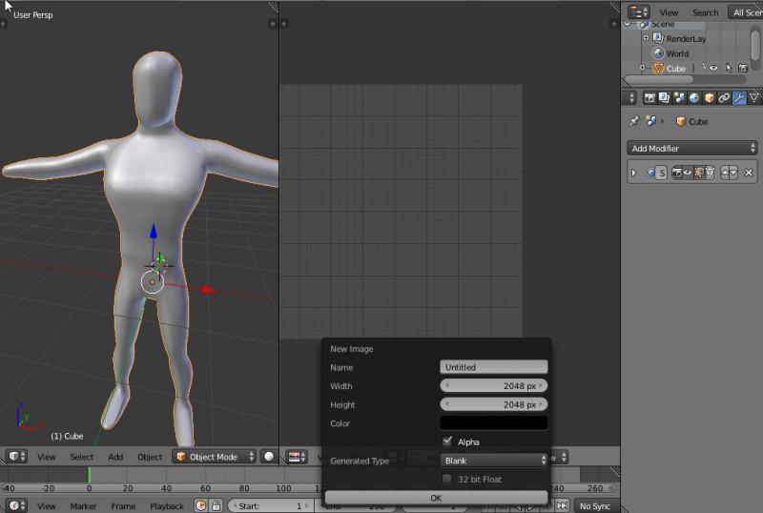
Task: Remove modifier with the X icon
Action: (x=749, y=173)
